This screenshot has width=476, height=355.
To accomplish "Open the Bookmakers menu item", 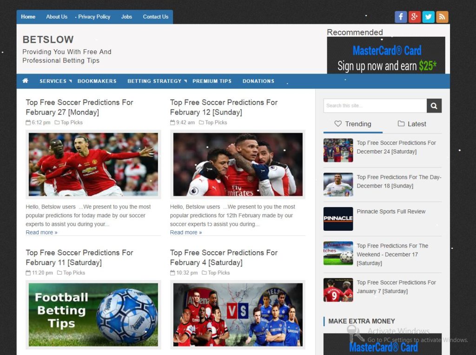I will (97, 81).
